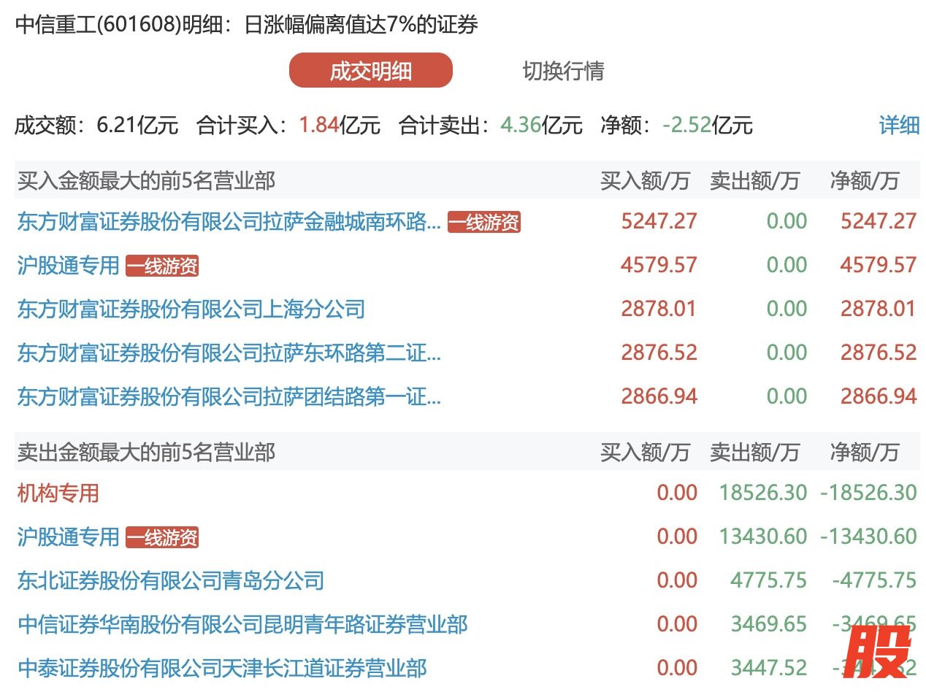
Task: Click the 一线游资 badge in buy-side 沪股通专用 row
Action: pyautogui.click(x=162, y=266)
